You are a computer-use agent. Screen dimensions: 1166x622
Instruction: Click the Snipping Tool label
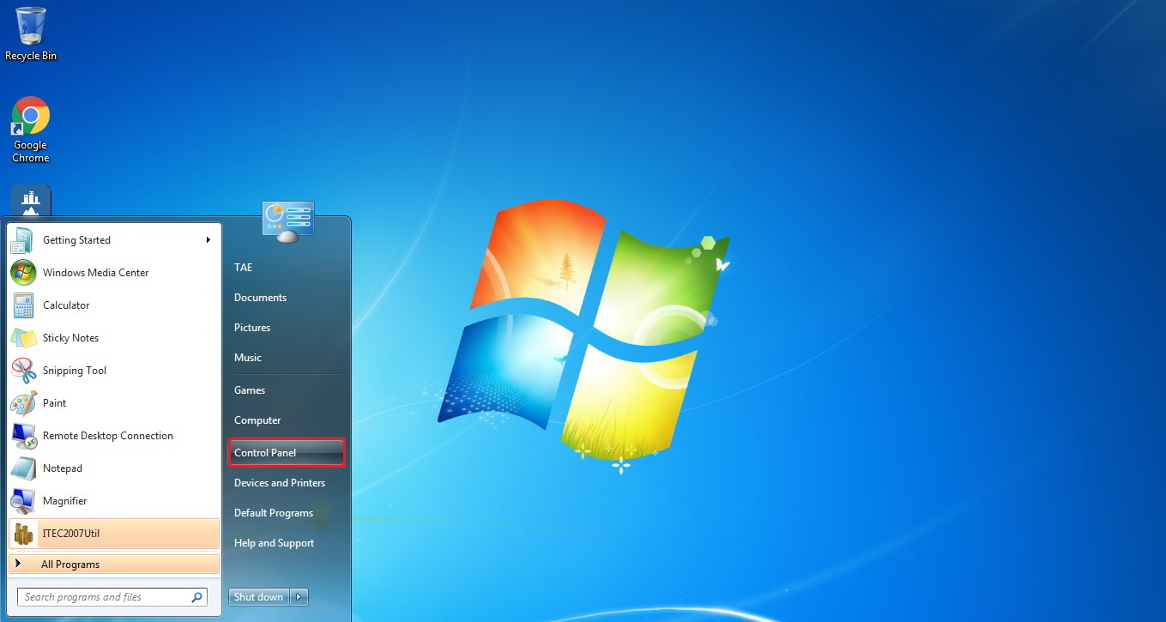[75, 371]
